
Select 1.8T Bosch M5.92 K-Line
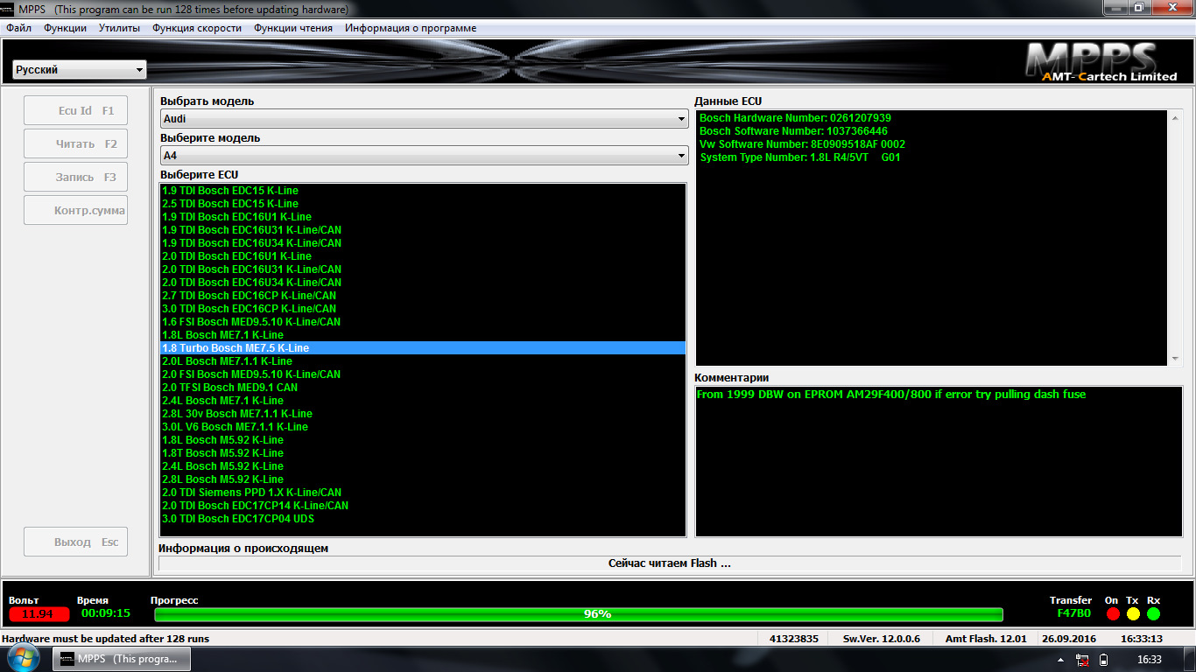[423, 453]
